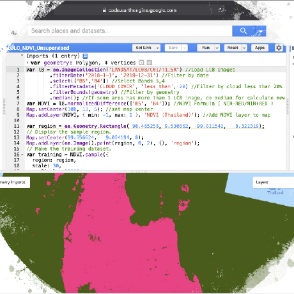294x294 pixels.
Task: Click 'scale: 30,' on line 18
Action: point(47,166)
